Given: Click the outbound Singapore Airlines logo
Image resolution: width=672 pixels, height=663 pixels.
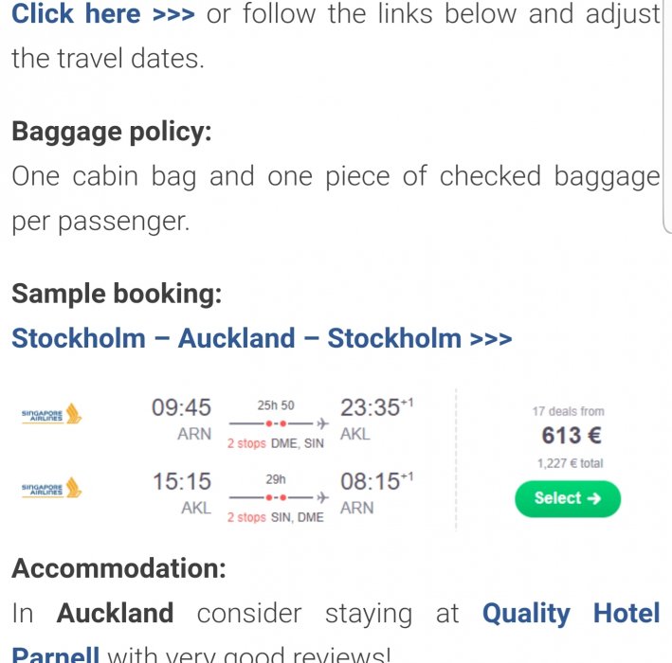Looking at the screenshot, I should [52, 415].
